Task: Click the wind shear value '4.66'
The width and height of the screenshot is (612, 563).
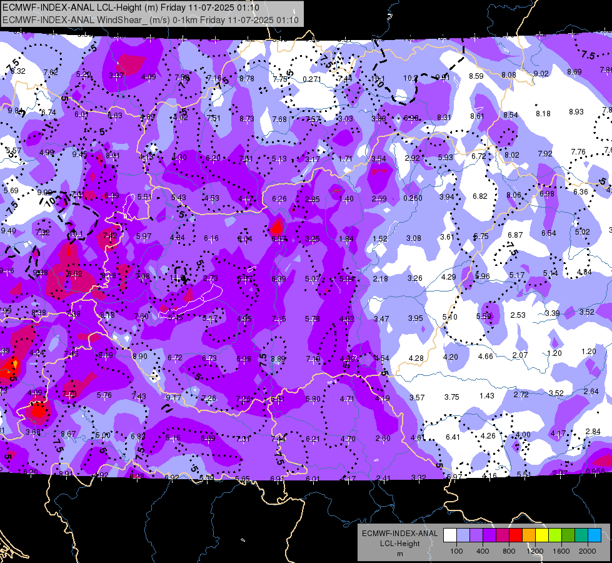Action: click(x=486, y=357)
